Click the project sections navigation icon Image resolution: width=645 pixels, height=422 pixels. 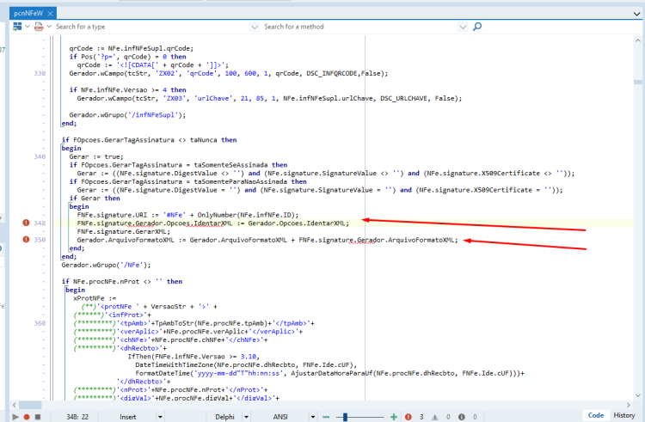[x=17, y=27]
